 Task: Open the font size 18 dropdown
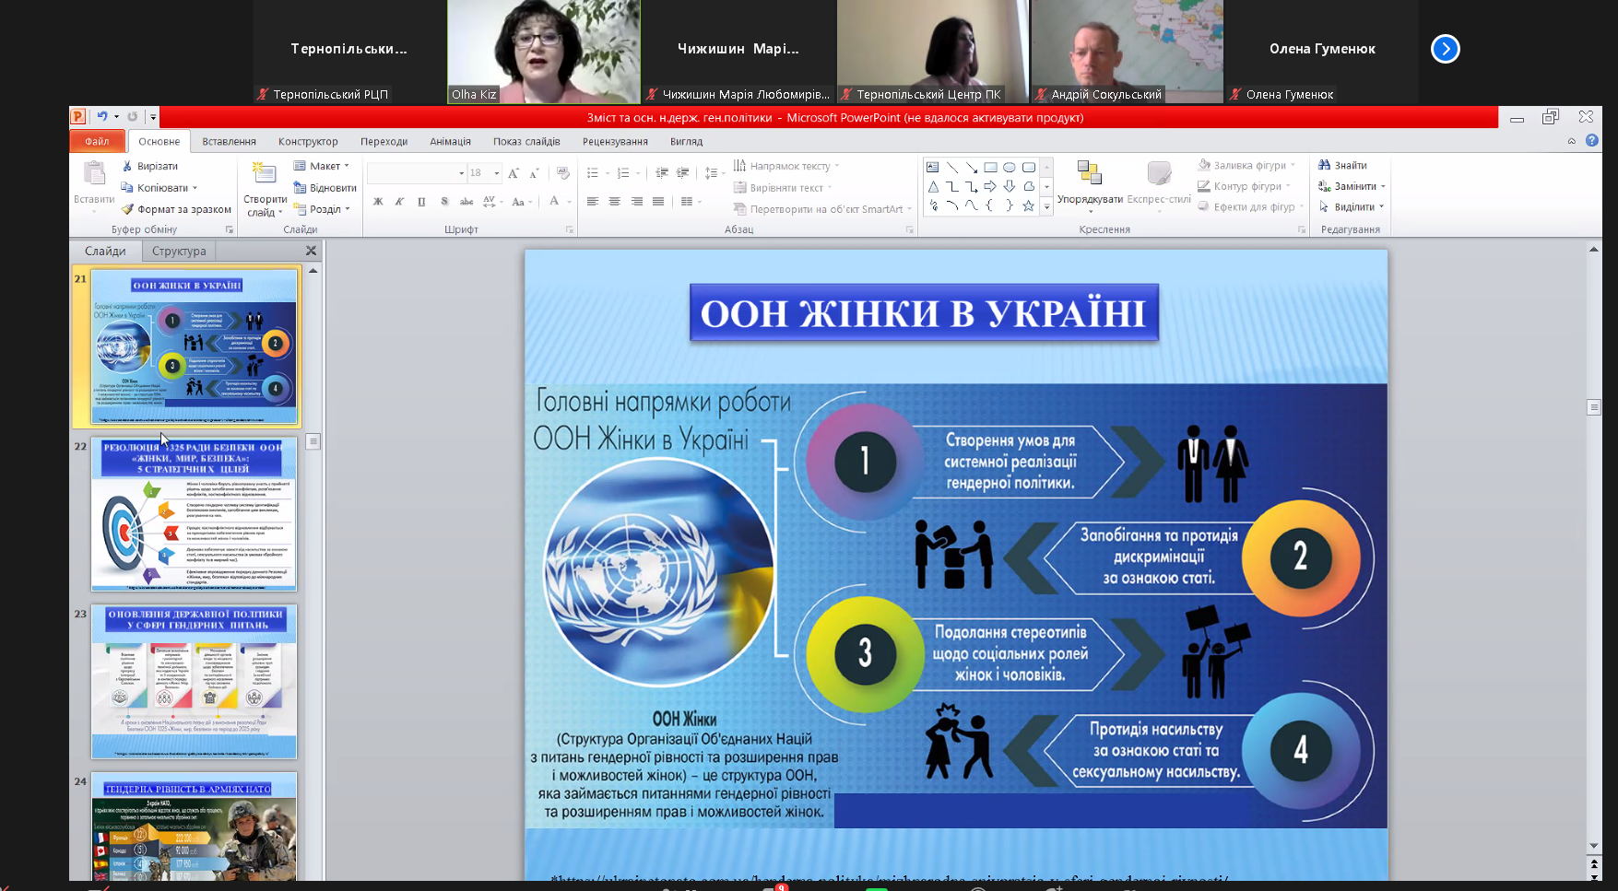(497, 173)
